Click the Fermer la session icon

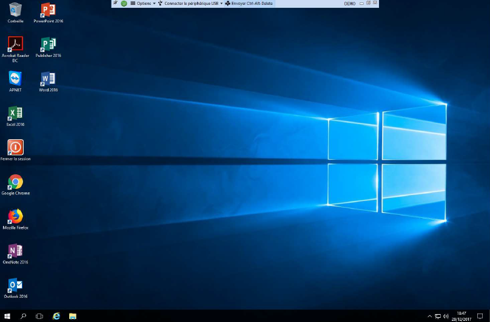[x=15, y=150]
